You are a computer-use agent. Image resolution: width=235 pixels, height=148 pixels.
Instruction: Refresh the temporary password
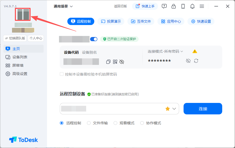pos(196,61)
